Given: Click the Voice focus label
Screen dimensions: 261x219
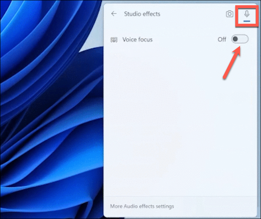Looking at the screenshot, I should [x=138, y=39].
